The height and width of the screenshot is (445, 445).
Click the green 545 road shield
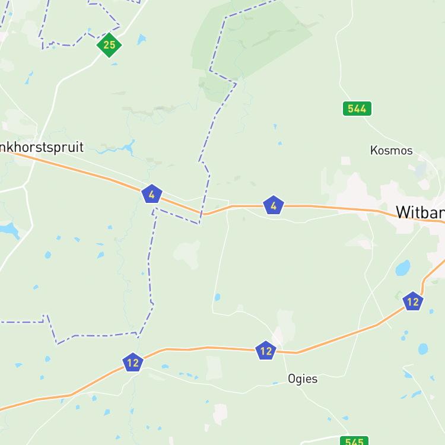(354, 441)
